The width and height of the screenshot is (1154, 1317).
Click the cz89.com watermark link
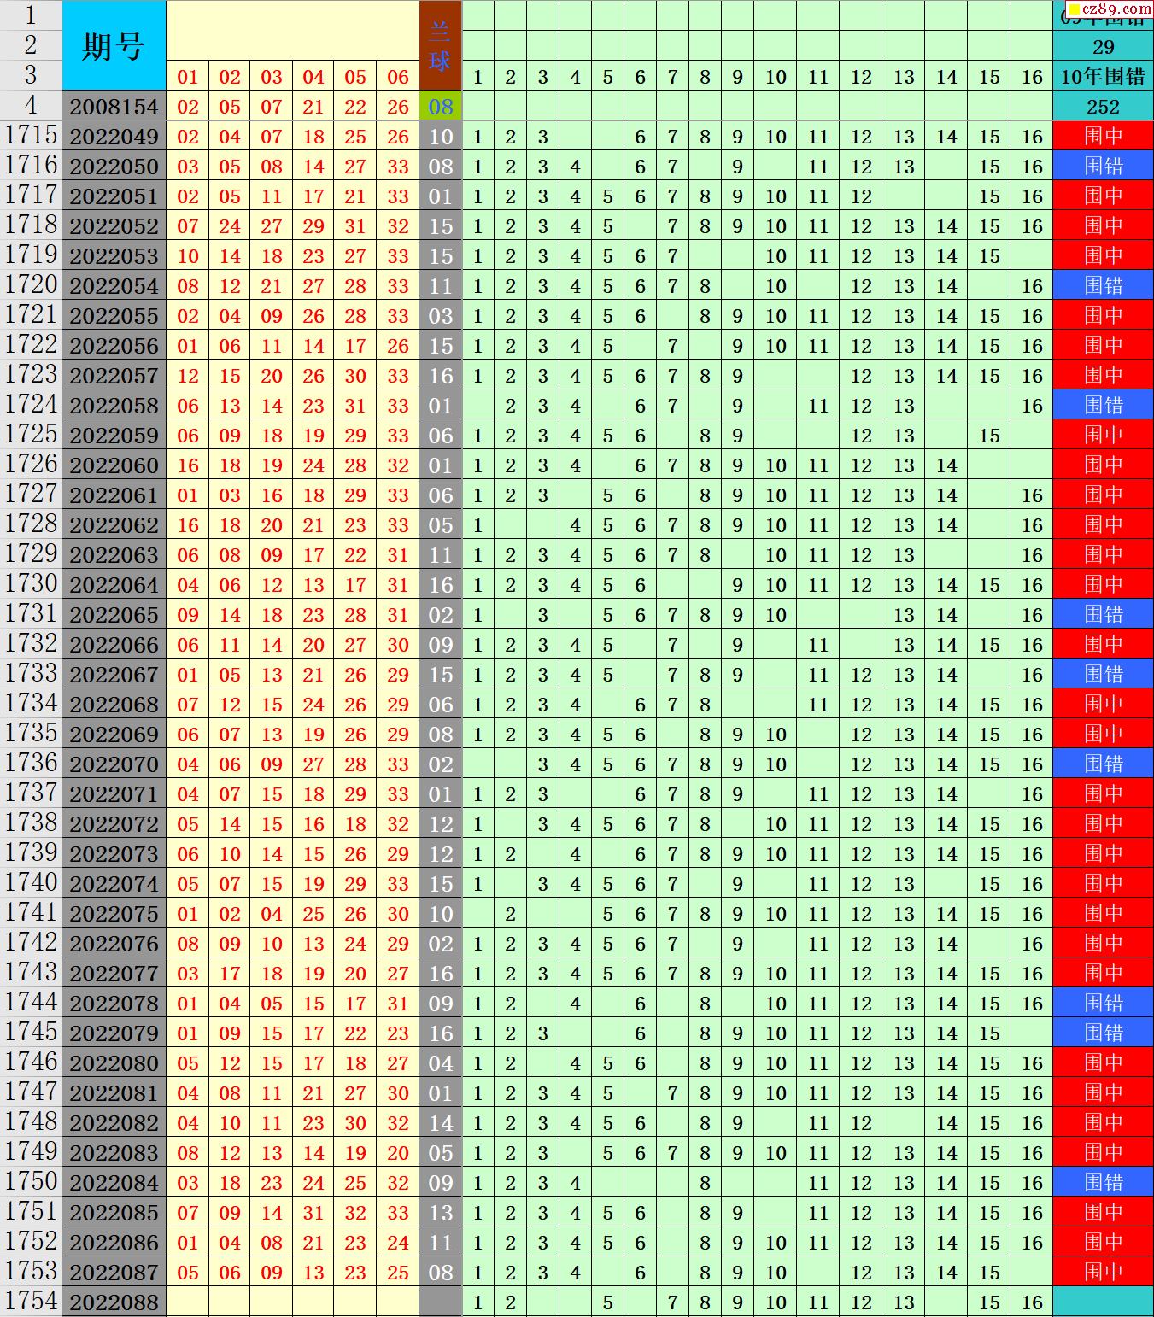(1110, 9)
